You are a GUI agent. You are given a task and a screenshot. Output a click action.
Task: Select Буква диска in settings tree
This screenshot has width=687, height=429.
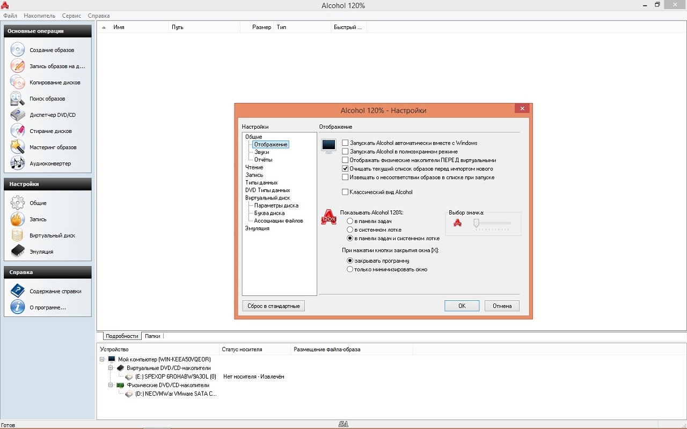pos(269,213)
